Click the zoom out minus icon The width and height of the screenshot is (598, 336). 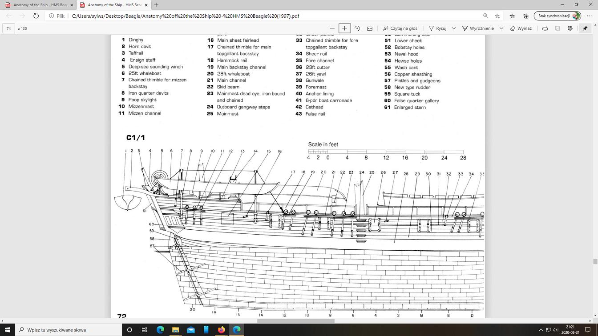pyautogui.click(x=332, y=28)
